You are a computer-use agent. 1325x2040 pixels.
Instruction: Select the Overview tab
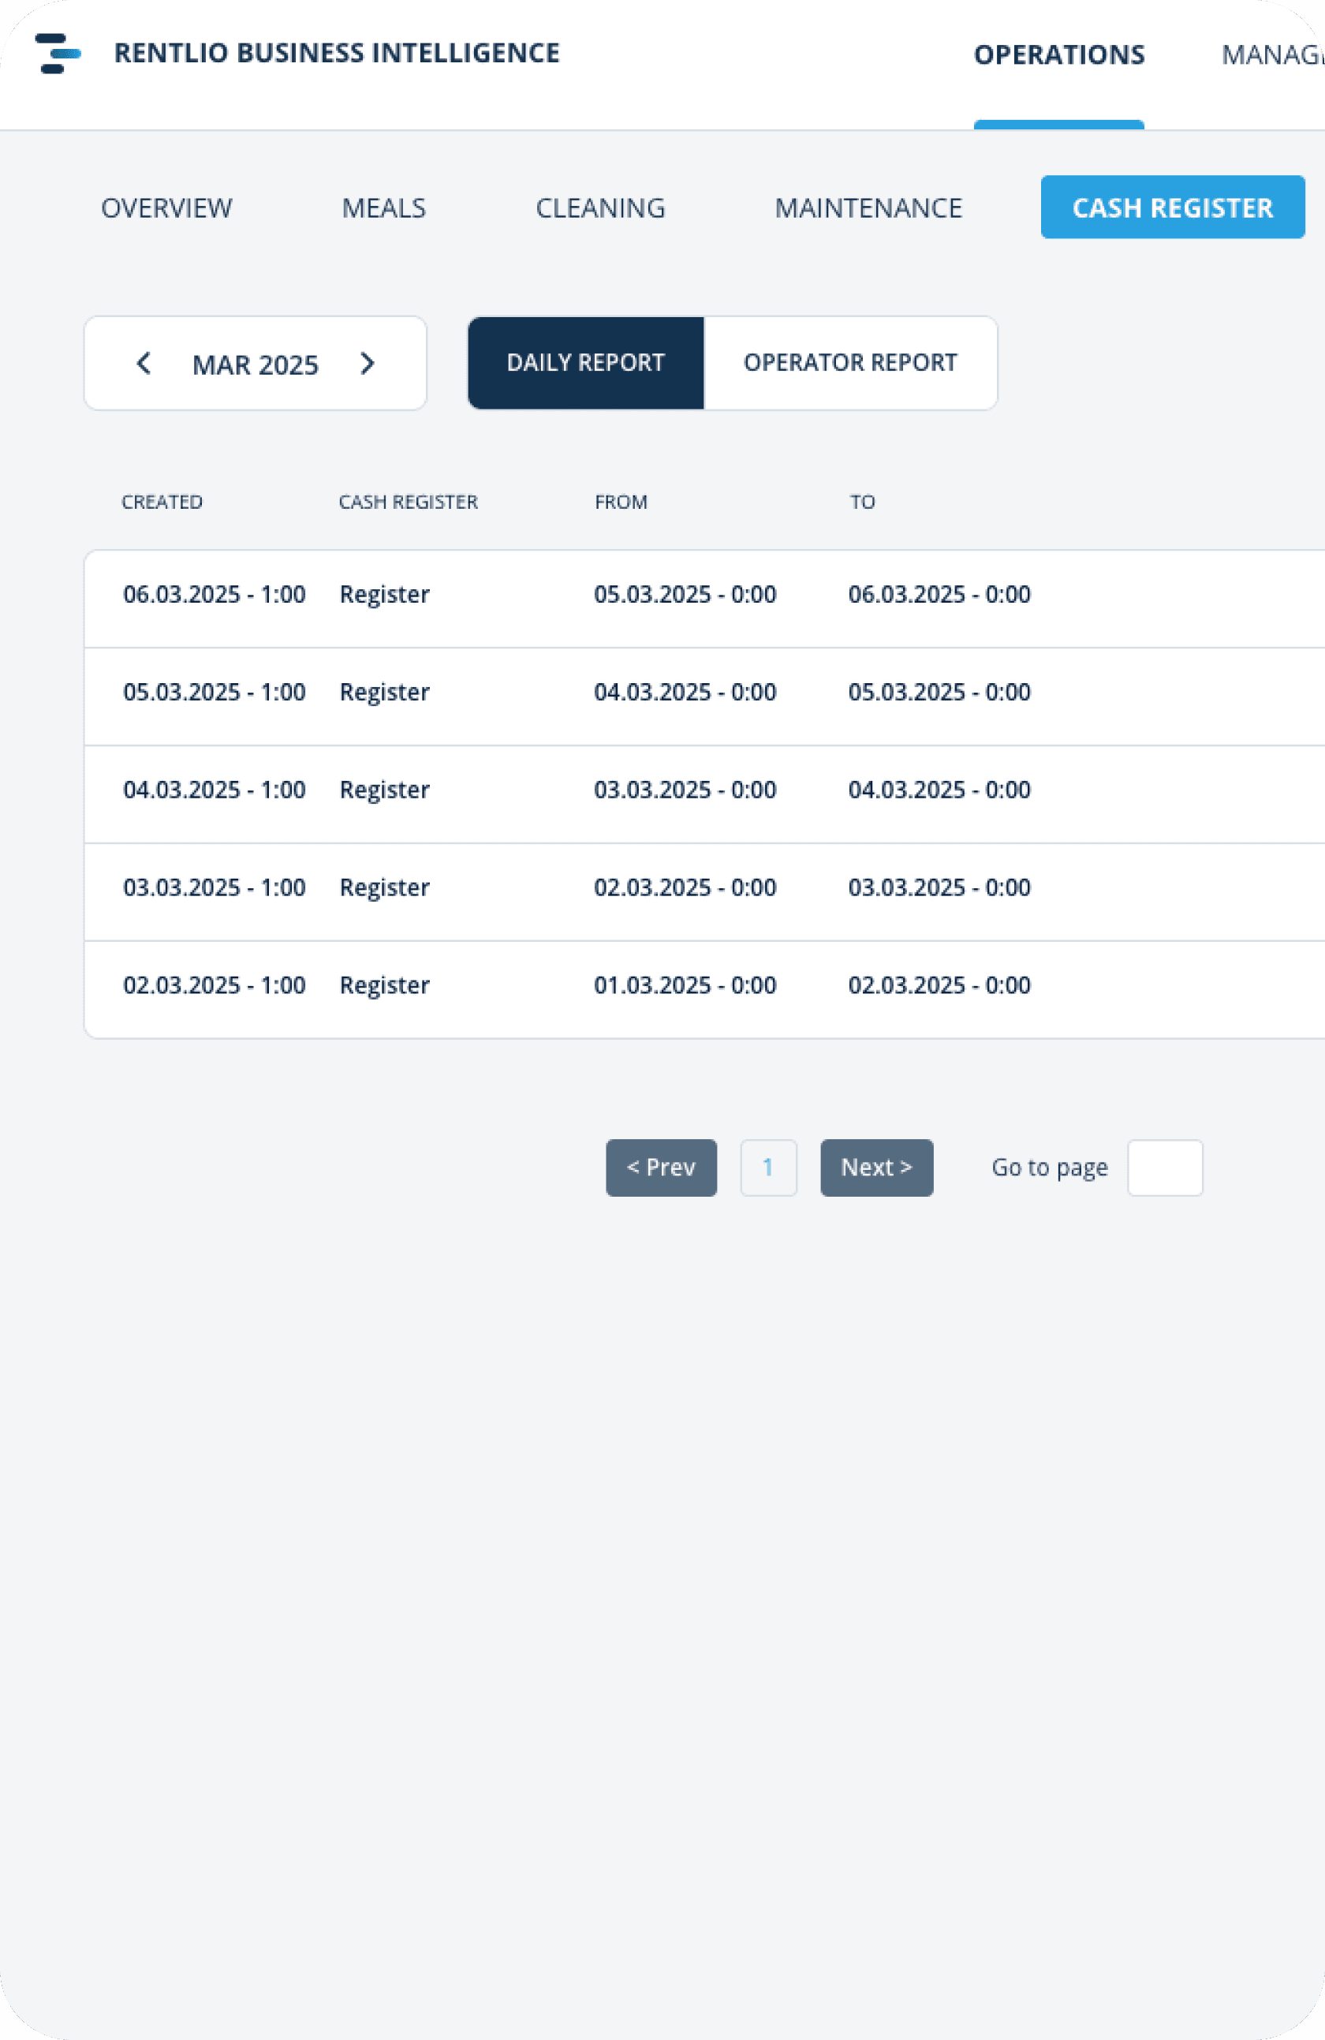tap(167, 207)
